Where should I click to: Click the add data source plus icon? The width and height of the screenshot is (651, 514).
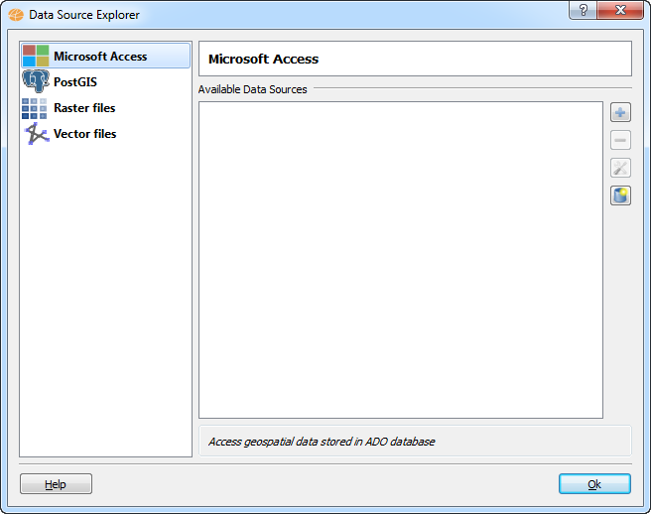click(620, 112)
